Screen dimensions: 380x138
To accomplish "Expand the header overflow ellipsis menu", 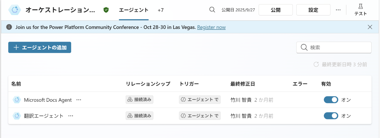I will coord(338,10).
